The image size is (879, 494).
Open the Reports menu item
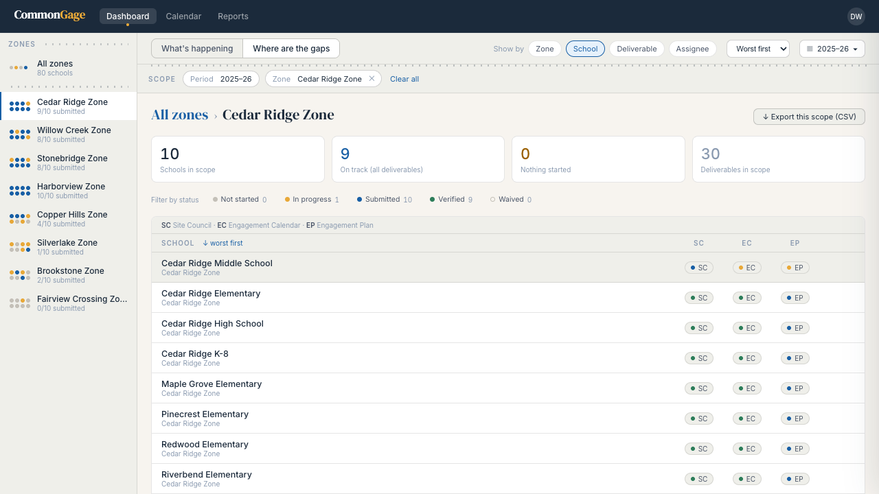(x=233, y=16)
